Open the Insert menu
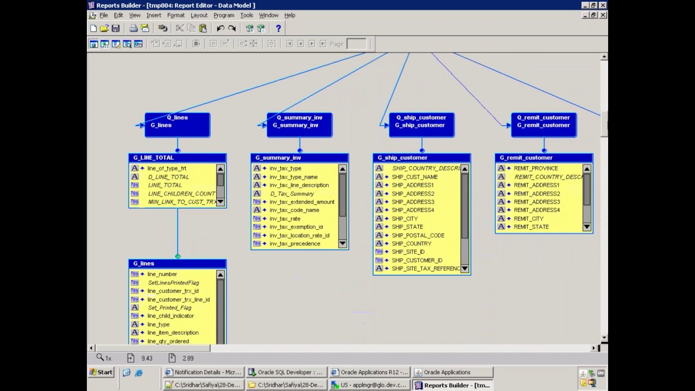 (x=154, y=15)
